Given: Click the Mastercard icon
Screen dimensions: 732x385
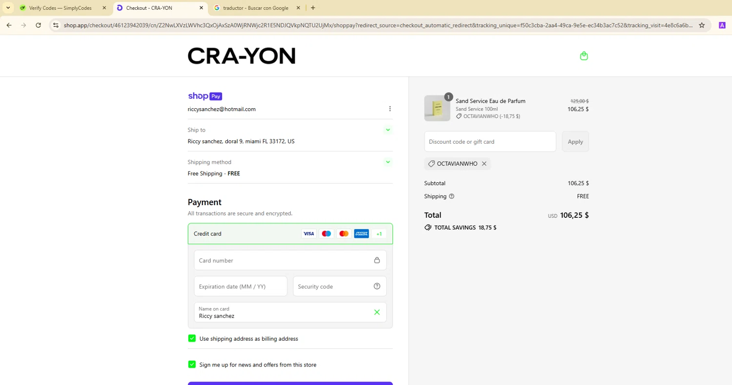Looking at the screenshot, I should [x=344, y=234].
